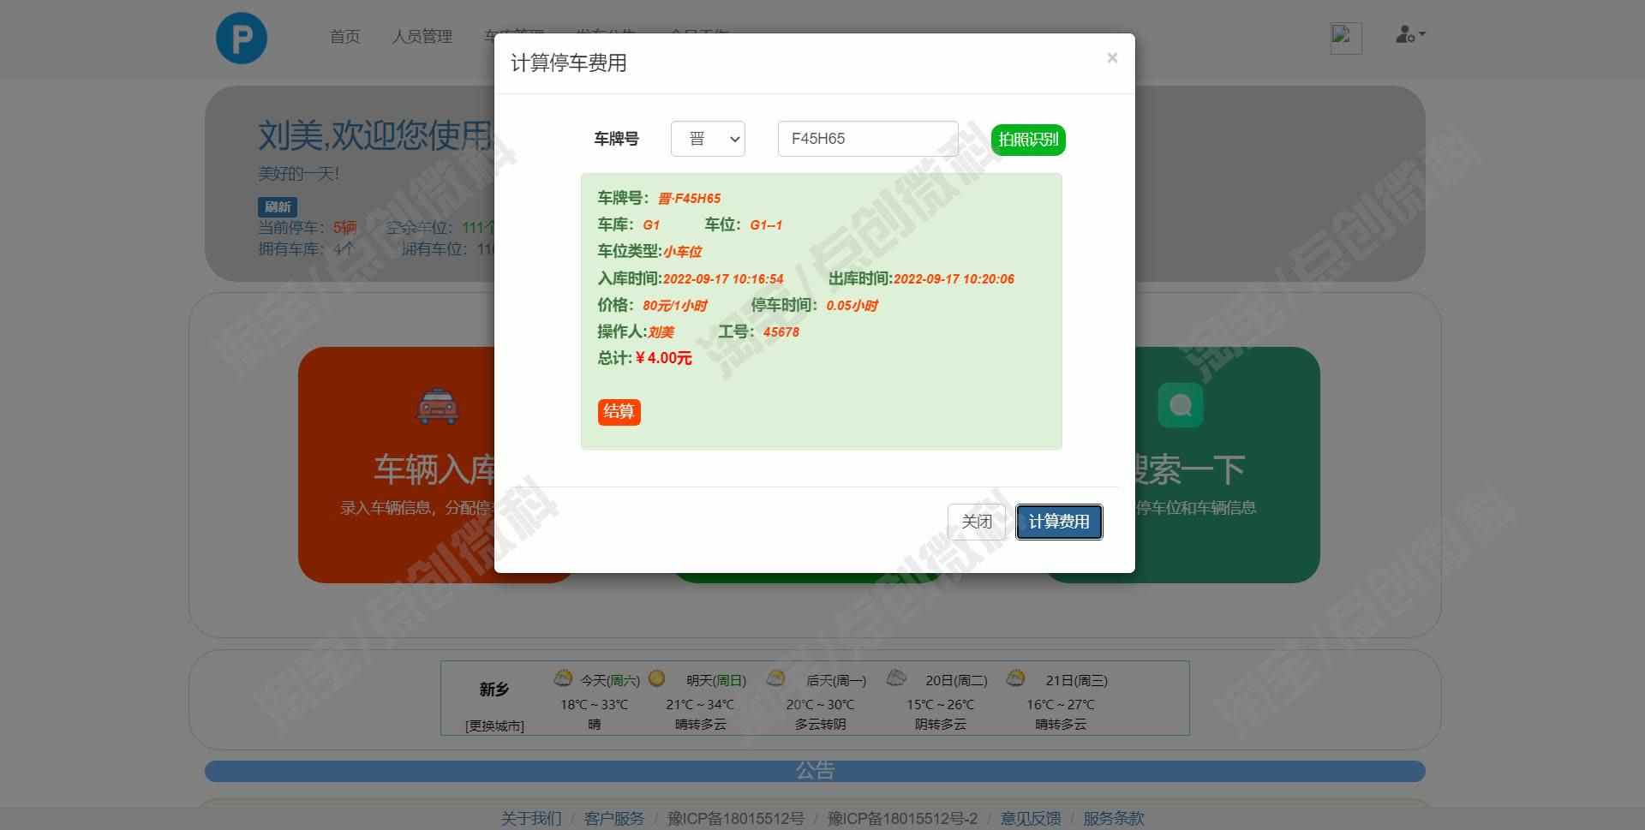Click the 拥有车库 4个 text
1645x830 pixels.
[306, 249]
